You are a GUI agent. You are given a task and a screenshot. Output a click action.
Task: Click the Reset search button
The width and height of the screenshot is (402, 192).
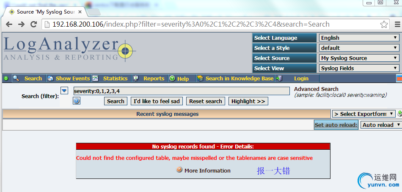(206, 101)
